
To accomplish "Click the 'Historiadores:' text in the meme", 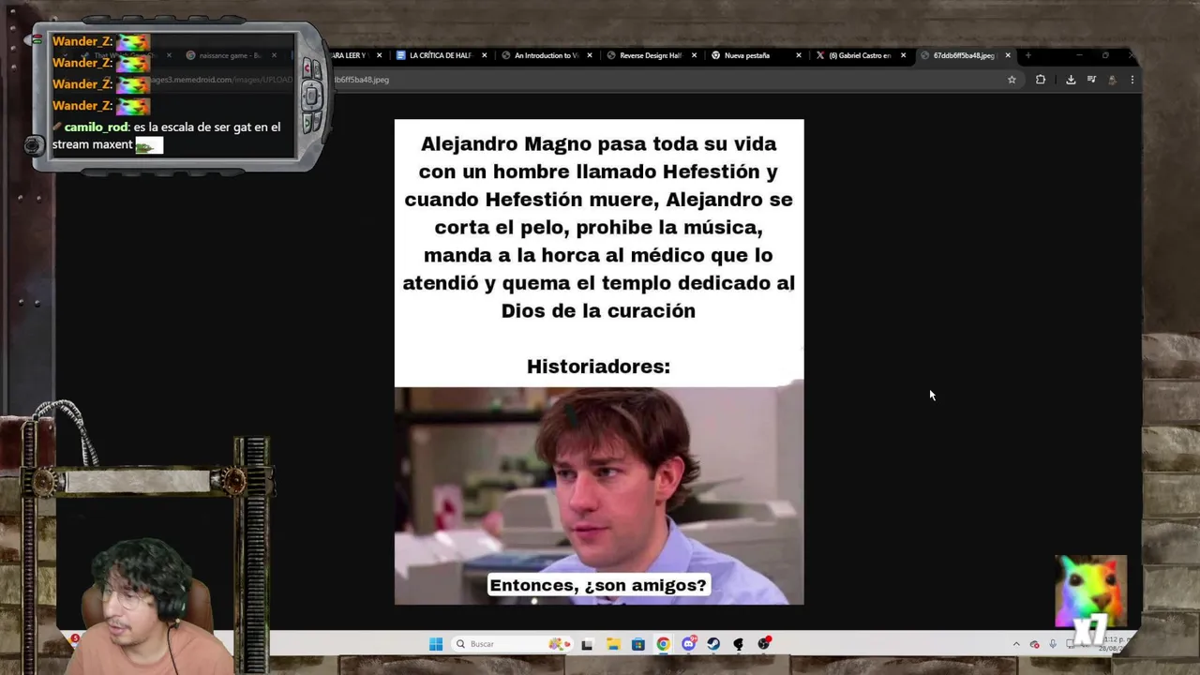I will pos(598,367).
